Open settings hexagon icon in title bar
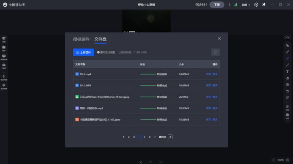This screenshot has height=164, width=293. point(256,5)
